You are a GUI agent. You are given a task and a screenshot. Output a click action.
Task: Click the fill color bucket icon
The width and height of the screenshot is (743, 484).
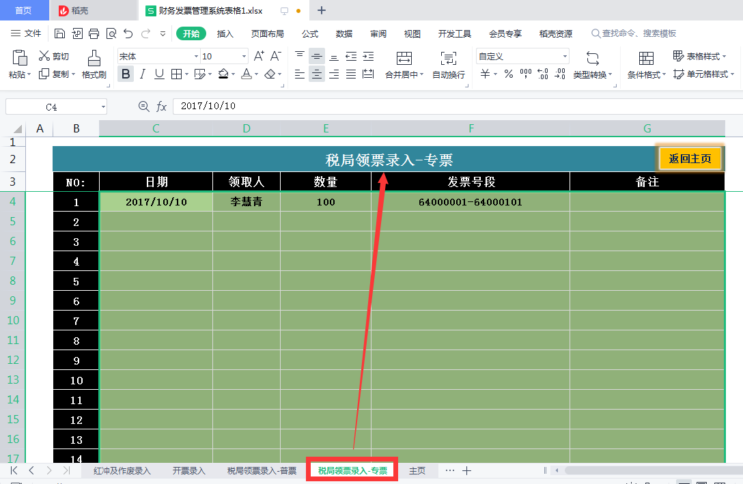coord(223,74)
